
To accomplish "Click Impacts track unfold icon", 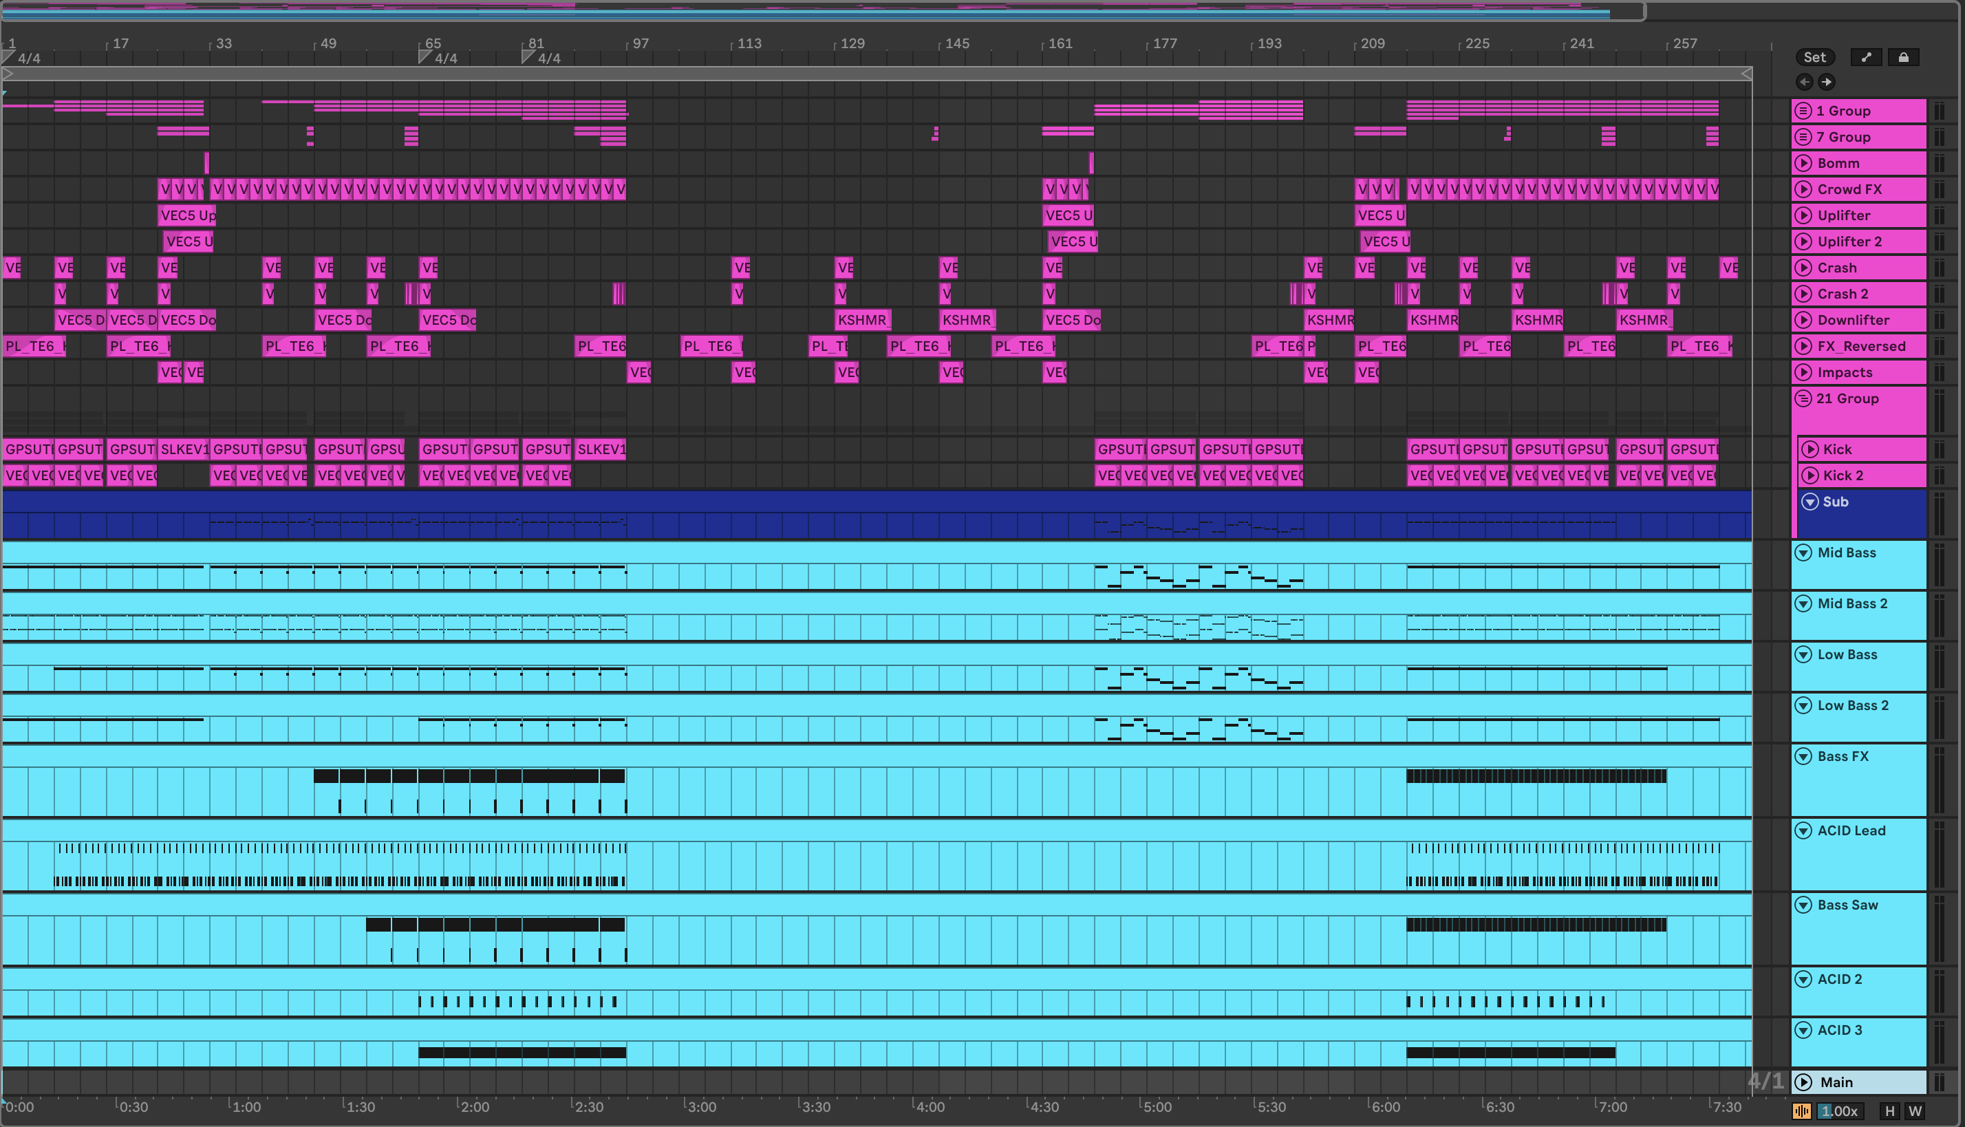I will (1803, 372).
